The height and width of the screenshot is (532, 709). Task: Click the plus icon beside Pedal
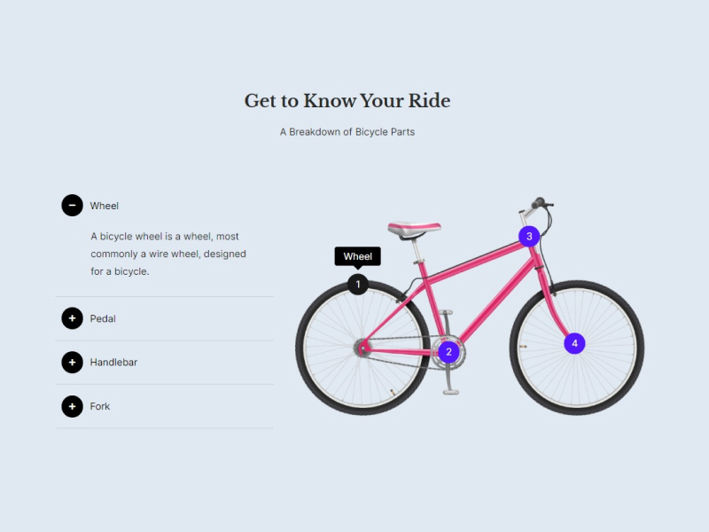click(x=72, y=318)
